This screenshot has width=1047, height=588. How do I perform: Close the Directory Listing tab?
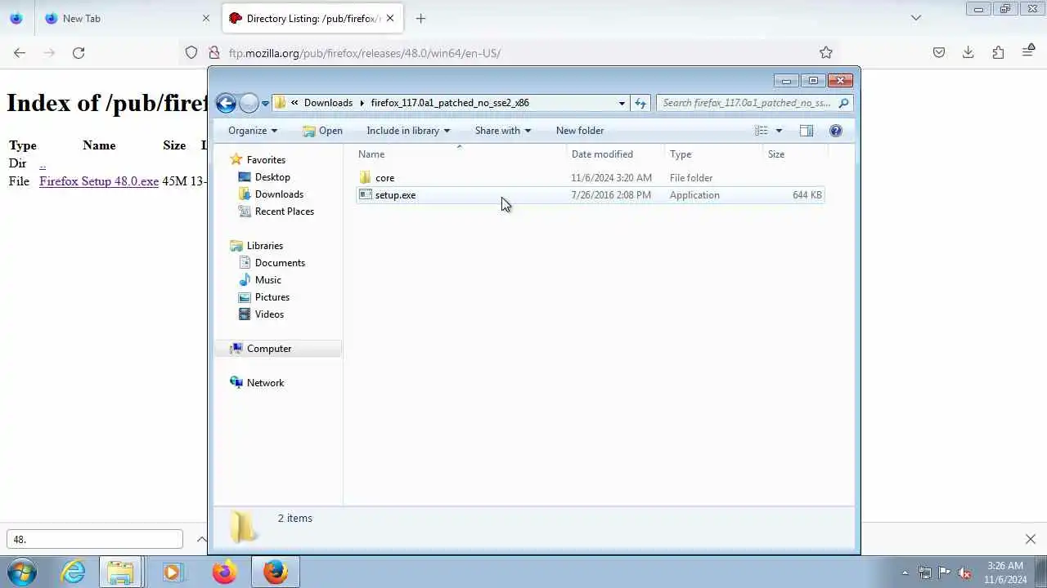390,18
